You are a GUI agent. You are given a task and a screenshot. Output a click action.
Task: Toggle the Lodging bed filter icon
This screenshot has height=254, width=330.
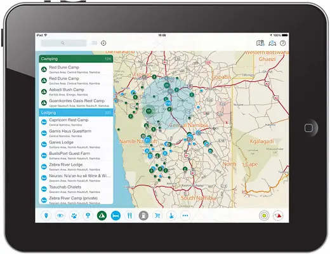(115, 215)
